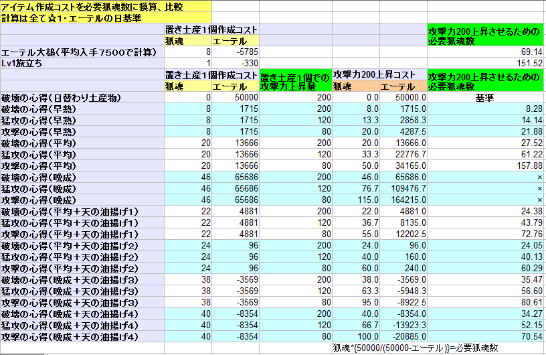Select the value 21.88
The image size is (546, 355).
point(486,131)
